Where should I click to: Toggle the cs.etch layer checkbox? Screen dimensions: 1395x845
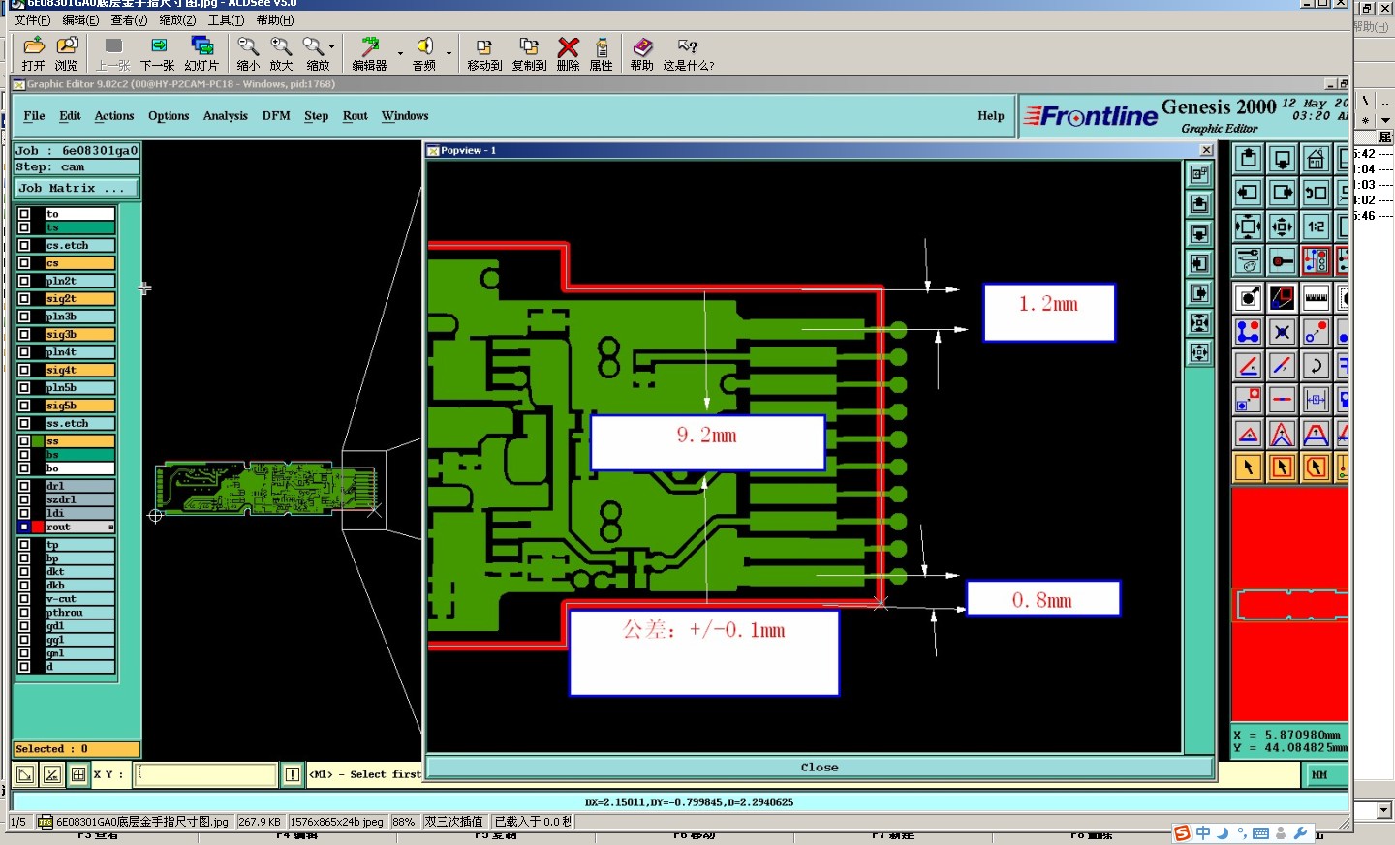point(24,246)
